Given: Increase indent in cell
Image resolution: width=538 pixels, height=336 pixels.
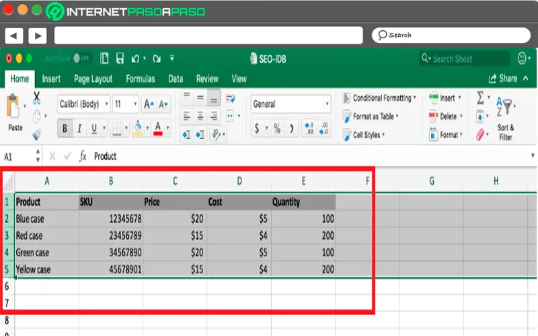Looking at the screenshot, I should [200, 135].
